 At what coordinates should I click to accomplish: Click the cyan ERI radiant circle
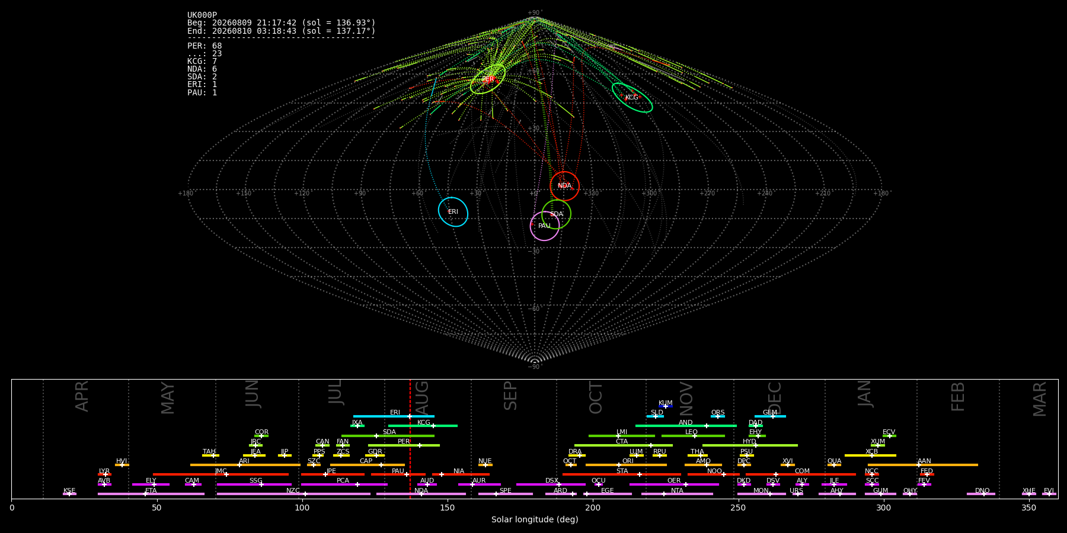pos(453,211)
